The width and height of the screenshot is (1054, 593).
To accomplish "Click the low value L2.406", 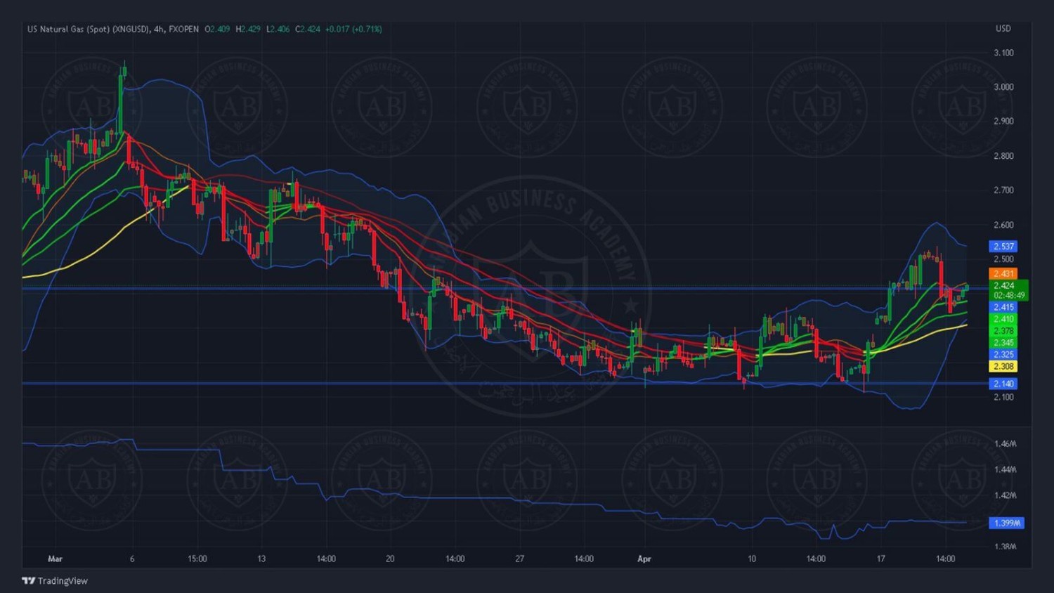I will 278,29.
